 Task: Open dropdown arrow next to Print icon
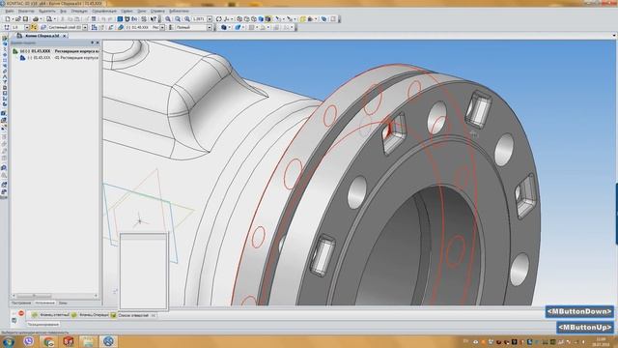point(41,19)
